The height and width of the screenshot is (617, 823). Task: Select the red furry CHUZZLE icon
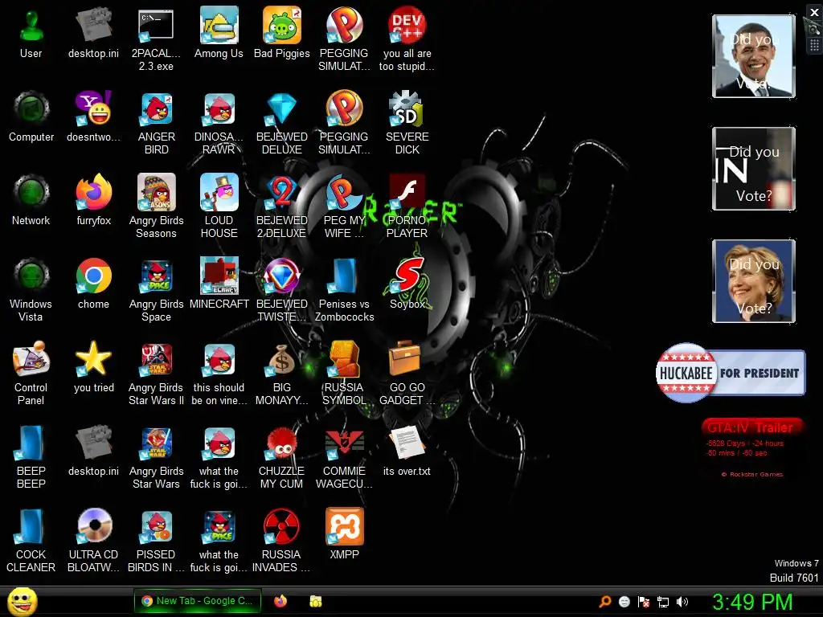pyautogui.click(x=281, y=457)
